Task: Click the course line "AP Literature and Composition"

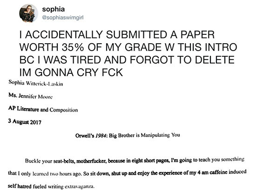Action: click(x=43, y=109)
